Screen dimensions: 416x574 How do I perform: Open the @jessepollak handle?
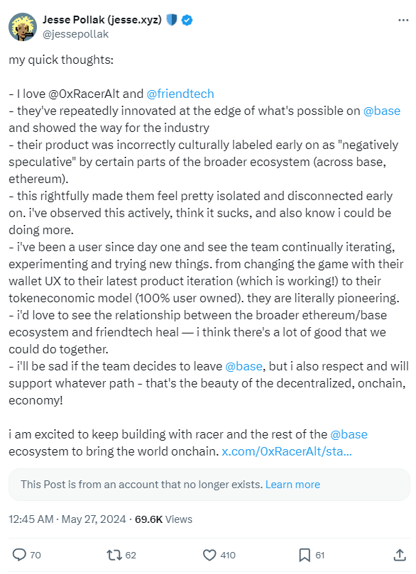(x=76, y=34)
